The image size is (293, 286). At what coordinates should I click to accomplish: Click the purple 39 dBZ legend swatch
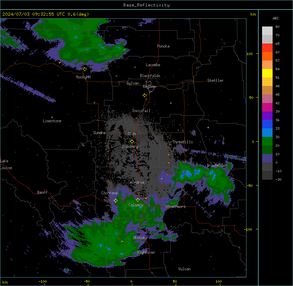(x=267, y=115)
